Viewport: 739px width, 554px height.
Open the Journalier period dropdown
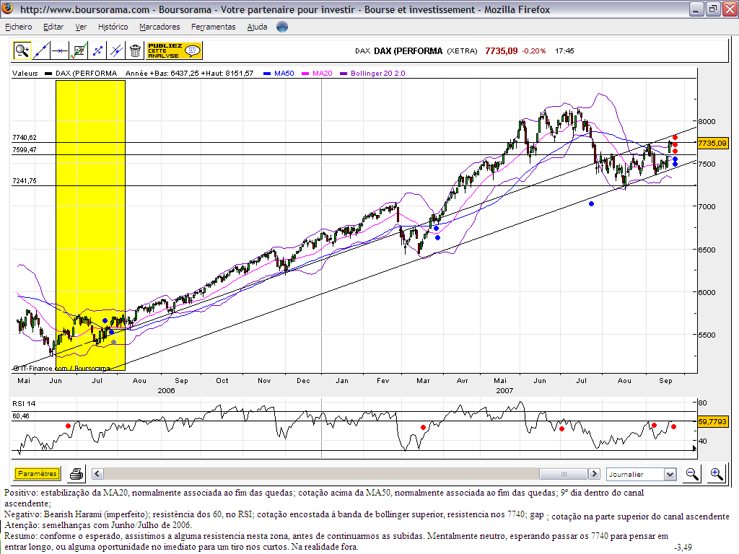(642, 474)
